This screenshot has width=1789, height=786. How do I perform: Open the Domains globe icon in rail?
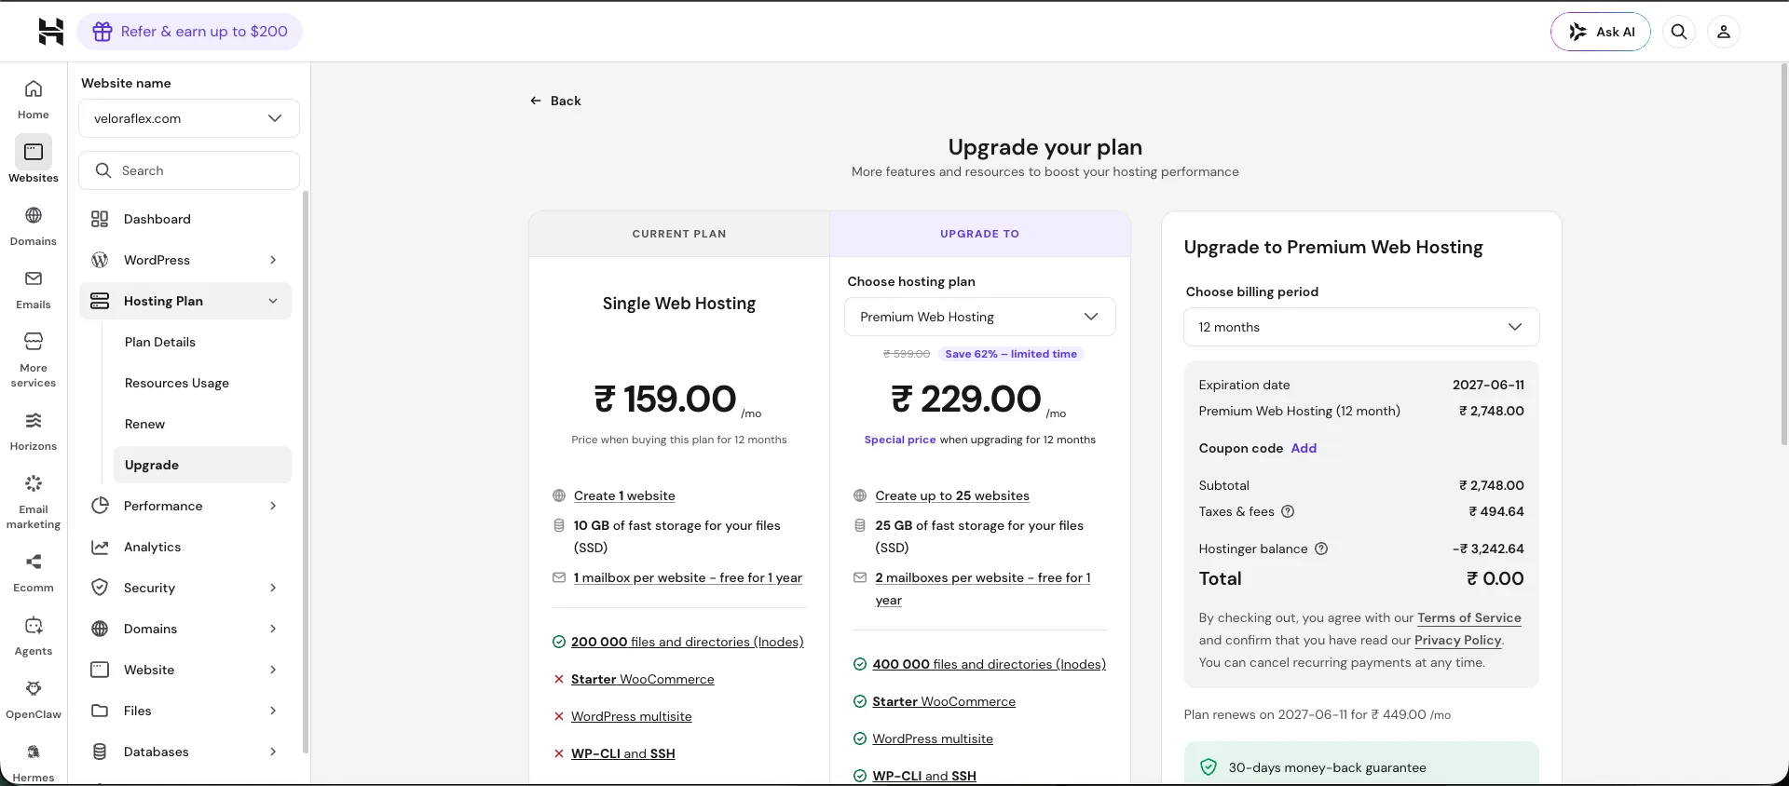click(34, 215)
